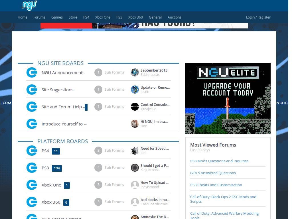Expand Sub Forums for NGU Announcements

click(x=109, y=72)
